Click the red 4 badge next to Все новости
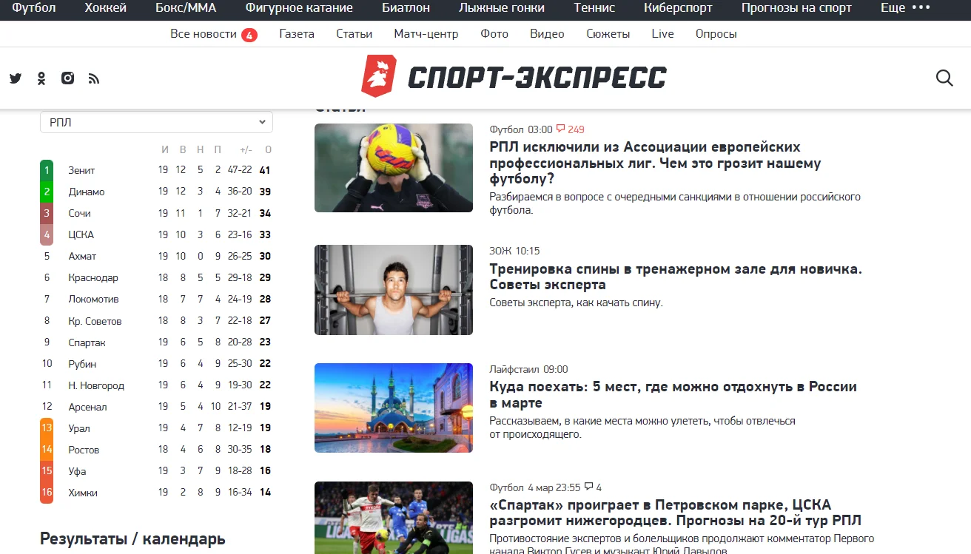This screenshot has height=554, width=971. pyautogui.click(x=249, y=35)
